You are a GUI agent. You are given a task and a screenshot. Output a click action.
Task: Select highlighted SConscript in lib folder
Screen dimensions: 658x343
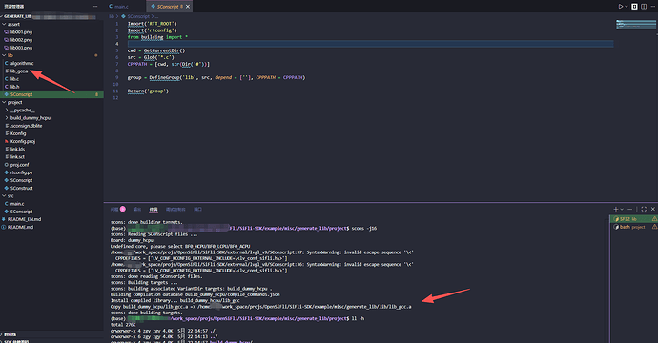tap(51, 94)
